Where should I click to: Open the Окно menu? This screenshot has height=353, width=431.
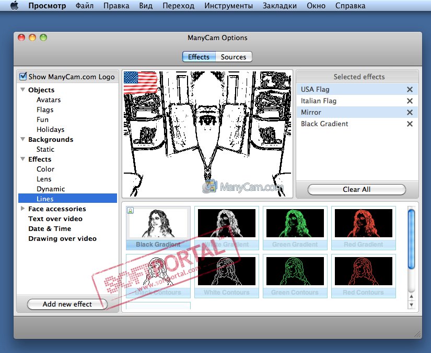click(x=316, y=6)
